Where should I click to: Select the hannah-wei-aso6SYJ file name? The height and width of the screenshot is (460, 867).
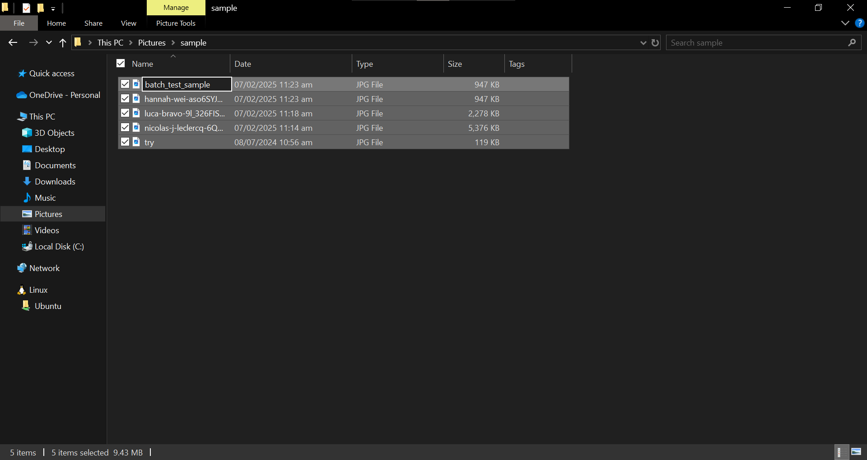[x=183, y=99]
